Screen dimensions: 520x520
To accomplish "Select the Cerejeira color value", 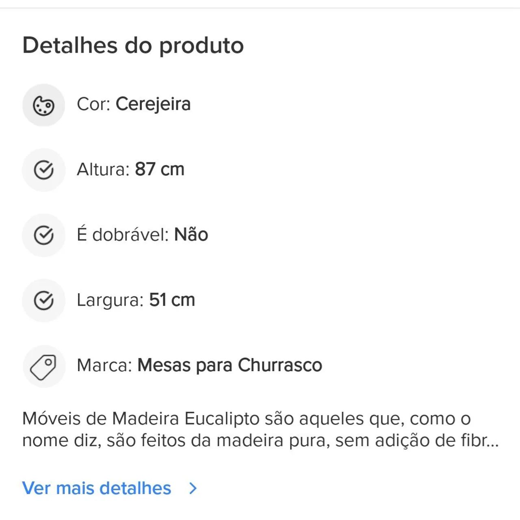I will click(x=153, y=104).
